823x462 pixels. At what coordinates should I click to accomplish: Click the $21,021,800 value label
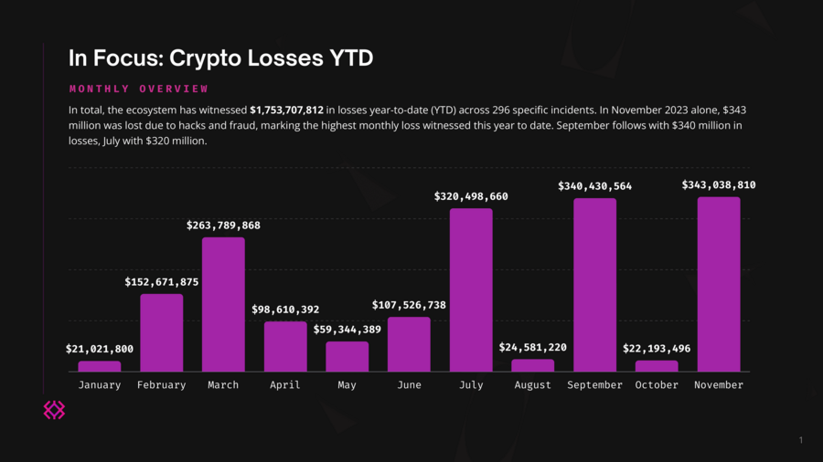[x=100, y=349]
